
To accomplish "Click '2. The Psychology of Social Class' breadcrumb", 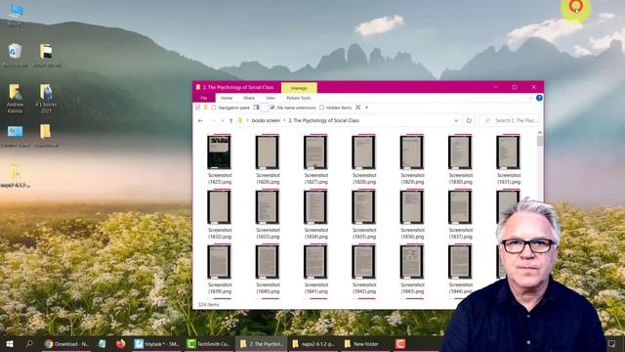I will click(x=323, y=120).
